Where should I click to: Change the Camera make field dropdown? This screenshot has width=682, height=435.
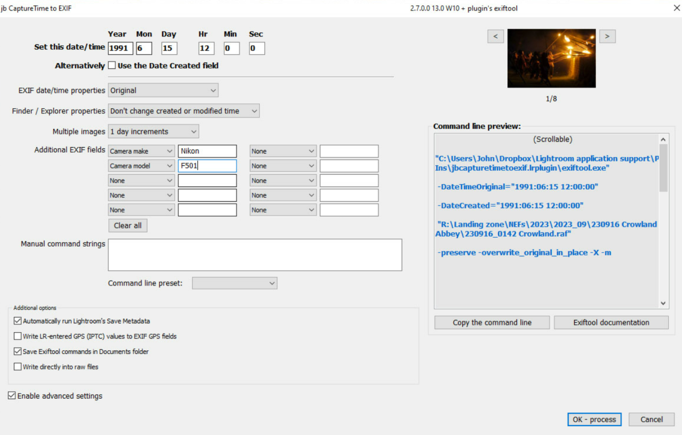point(141,151)
